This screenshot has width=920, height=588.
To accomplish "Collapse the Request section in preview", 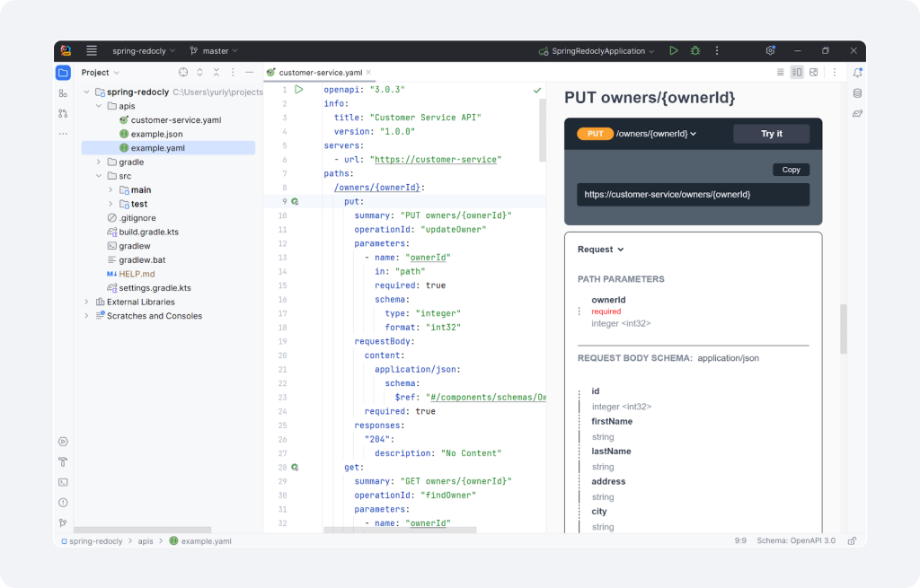I will coord(601,250).
